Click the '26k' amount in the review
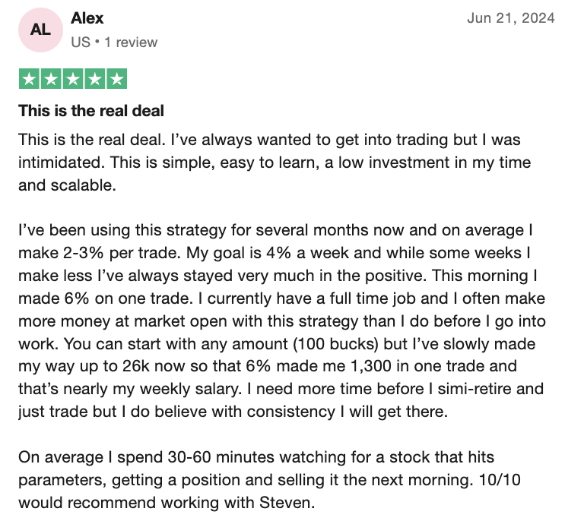The width and height of the screenshot is (584, 521). (136, 366)
